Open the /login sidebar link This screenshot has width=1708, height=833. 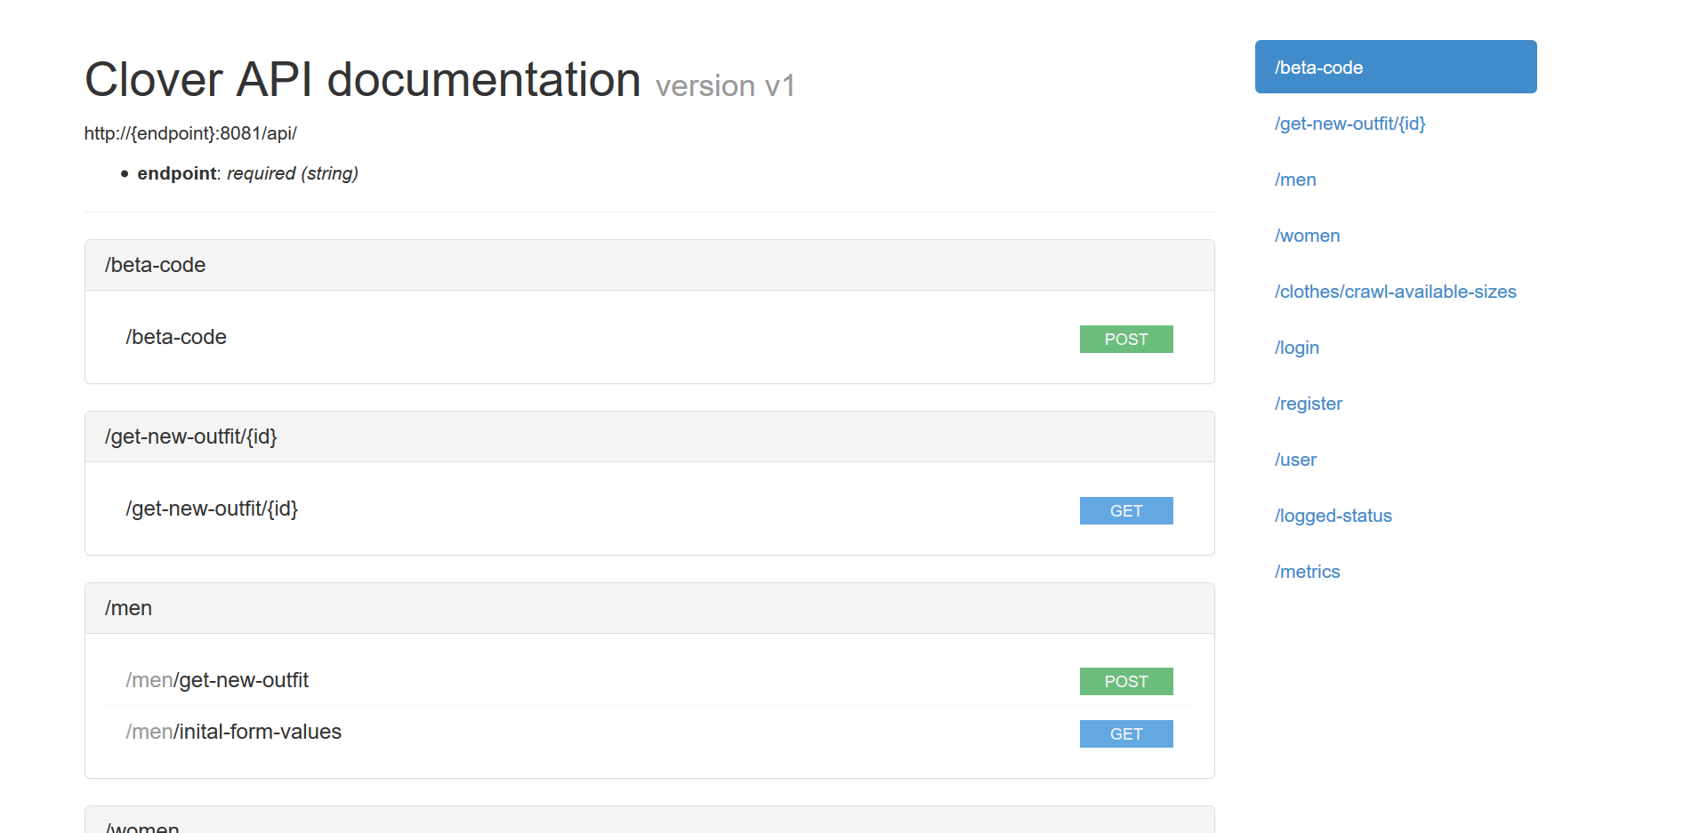(x=1297, y=348)
